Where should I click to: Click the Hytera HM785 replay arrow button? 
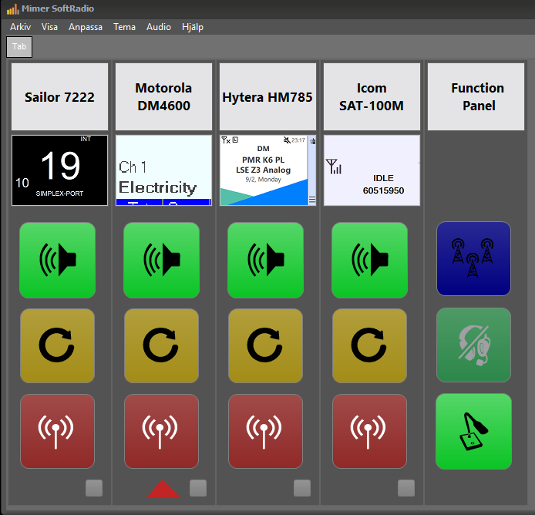click(265, 345)
